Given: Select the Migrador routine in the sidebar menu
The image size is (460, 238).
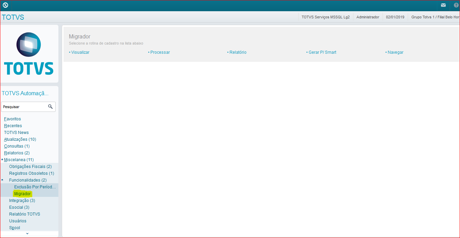Looking at the screenshot, I should point(22,194).
